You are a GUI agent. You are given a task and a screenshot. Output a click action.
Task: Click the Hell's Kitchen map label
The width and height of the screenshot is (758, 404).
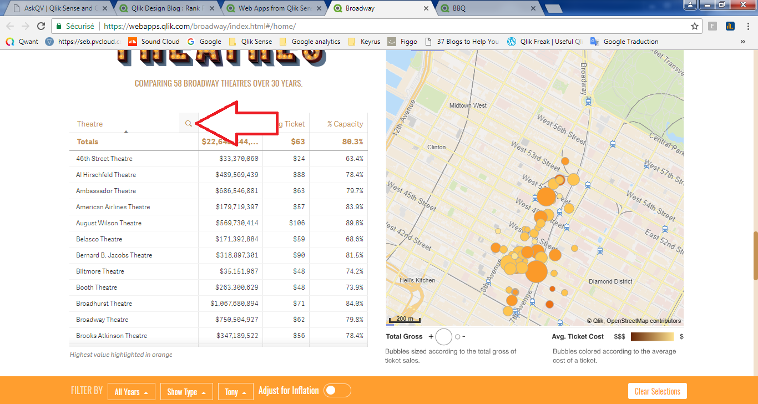[x=417, y=280]
